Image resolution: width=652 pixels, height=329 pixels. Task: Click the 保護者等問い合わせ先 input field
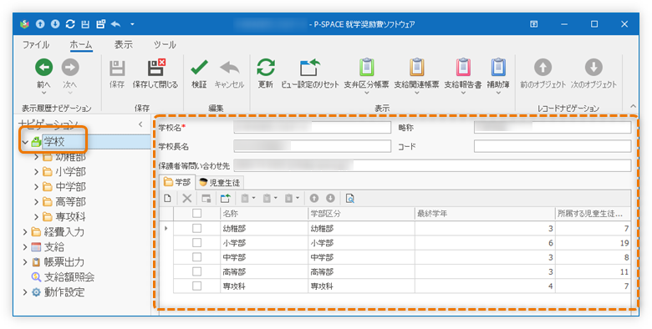(x=432, y=165)
